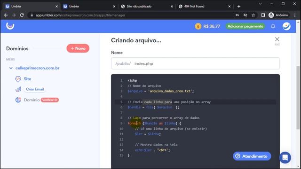The width and height of the screenshot is (301, 169).
Task: Open the tab search dropdown
Action: point(260,4)
